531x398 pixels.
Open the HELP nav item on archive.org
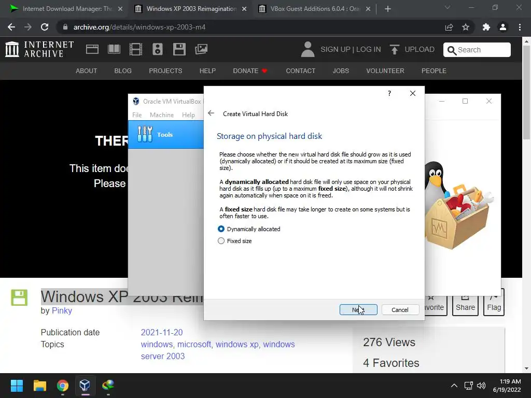point(207,70)
